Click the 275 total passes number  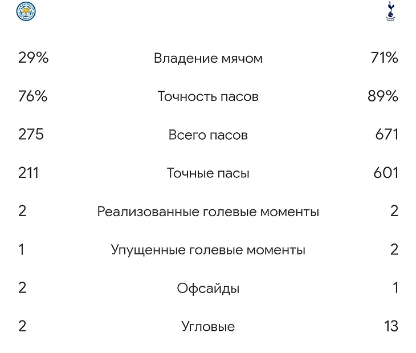[31, 134]
